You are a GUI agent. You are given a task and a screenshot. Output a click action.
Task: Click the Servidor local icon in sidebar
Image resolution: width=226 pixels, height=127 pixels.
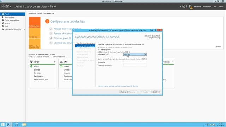(3, 17)
